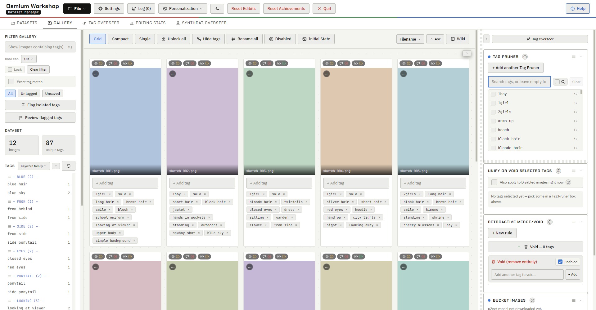This screenshot has height=310, width=596.
Task: Open the Boolean OR dropdown
Action: 29,59
